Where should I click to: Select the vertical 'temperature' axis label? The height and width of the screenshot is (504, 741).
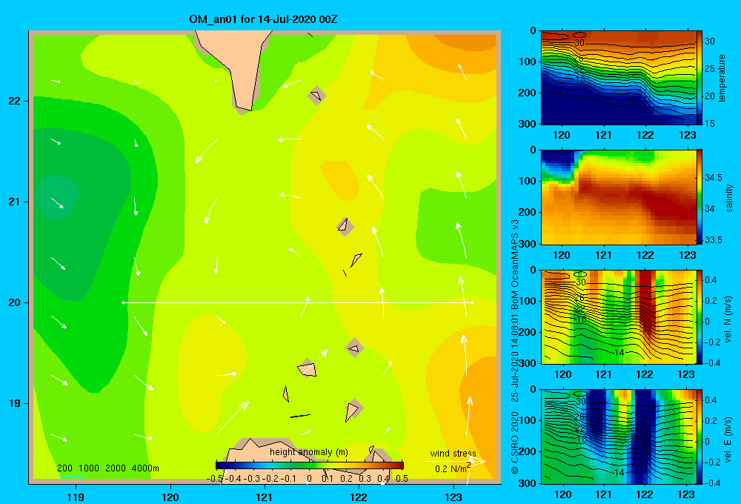click(x=722, y=78)
